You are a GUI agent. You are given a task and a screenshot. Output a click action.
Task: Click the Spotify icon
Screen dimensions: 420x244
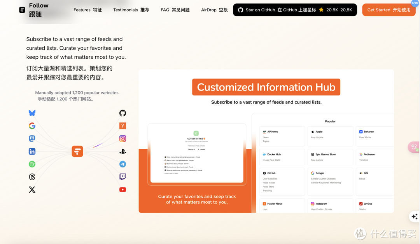(32, 164)
